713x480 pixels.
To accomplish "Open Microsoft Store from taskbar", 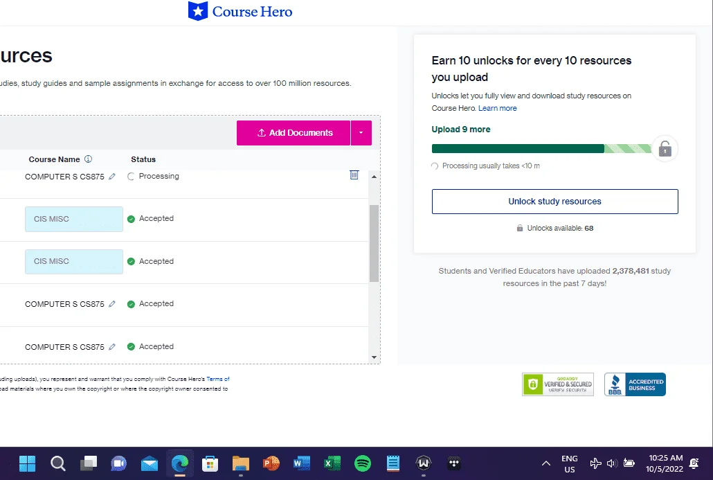I will click(210, 463).
